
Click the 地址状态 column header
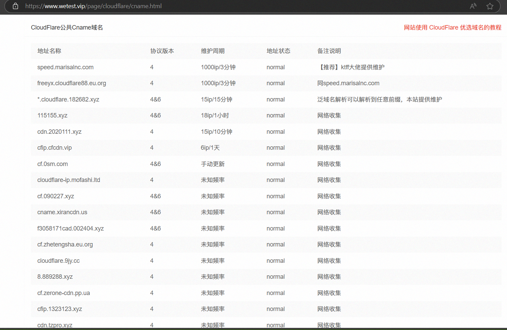pos(278,51)
